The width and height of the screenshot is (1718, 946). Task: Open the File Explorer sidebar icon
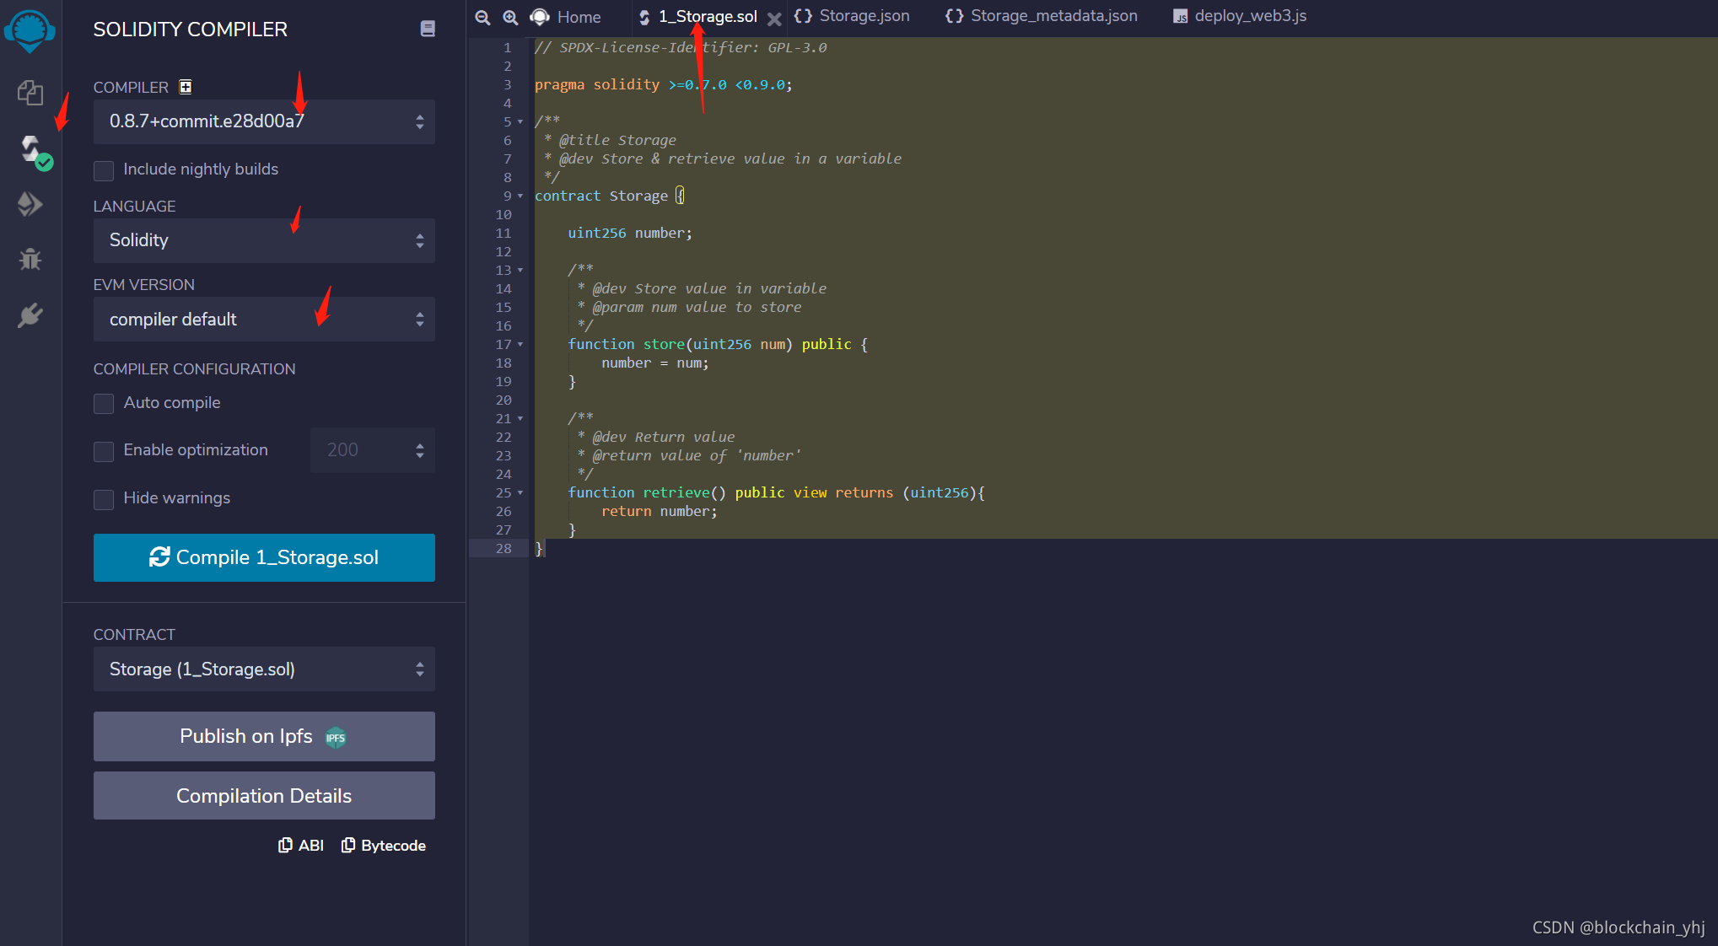pos(30,93)
